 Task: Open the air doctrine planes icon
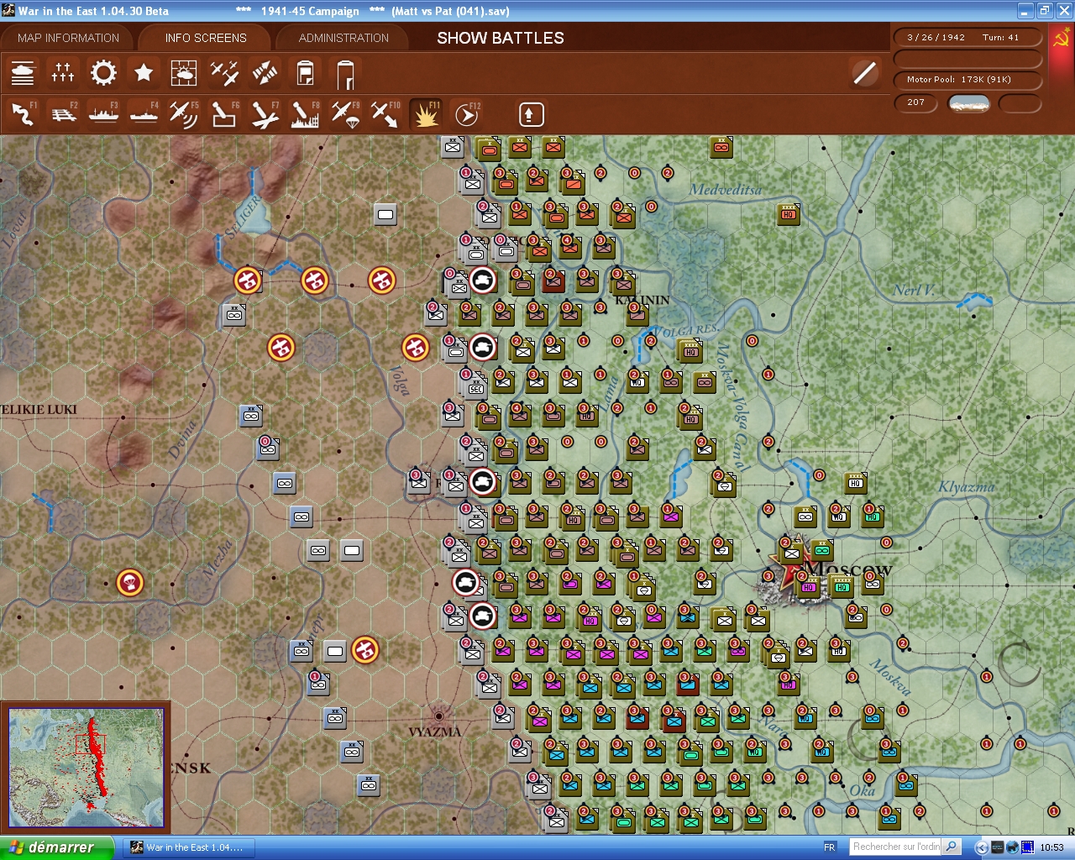click(224, 73)
